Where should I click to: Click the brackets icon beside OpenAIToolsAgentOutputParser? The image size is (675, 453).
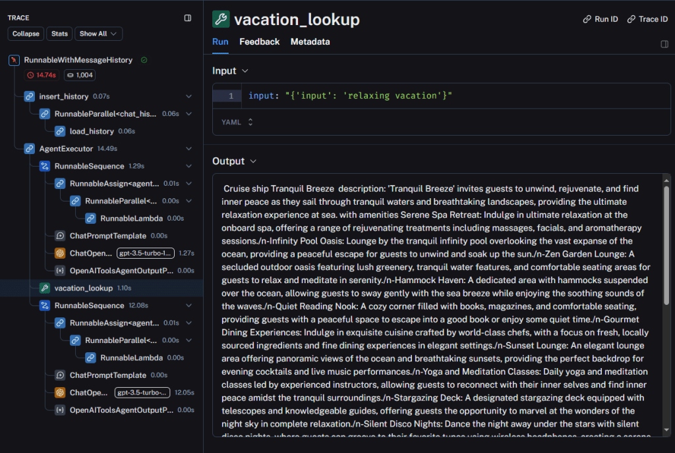click(60, 269)
